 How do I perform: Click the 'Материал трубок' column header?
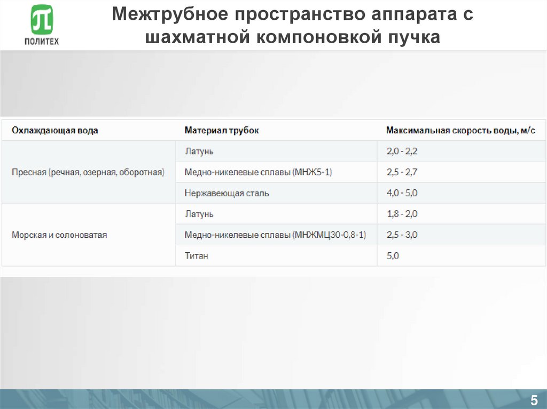[222, 130]
